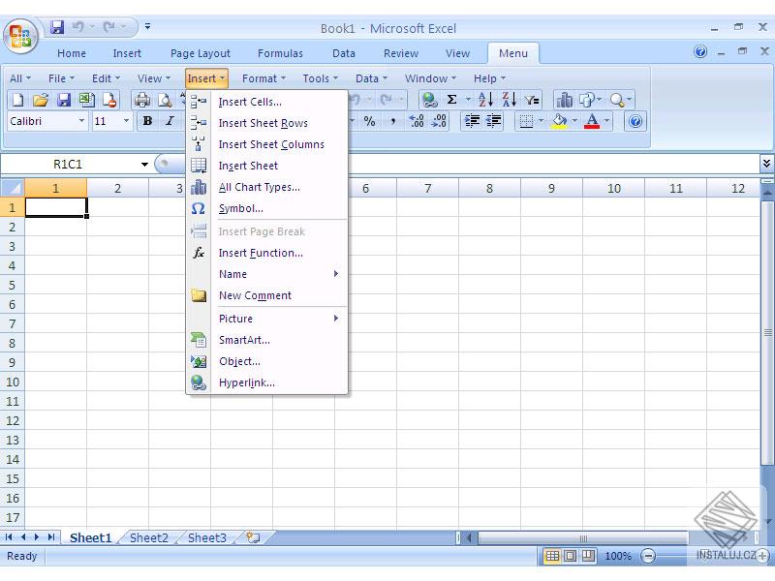This screenshot has height=581, width=775.
Task: Click the red Font Color A button
Action: 592,121
